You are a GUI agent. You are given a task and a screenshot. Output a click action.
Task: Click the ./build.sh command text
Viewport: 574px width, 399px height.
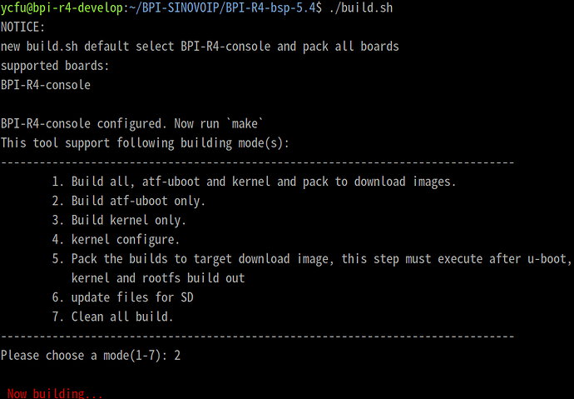tap(361, 7)
